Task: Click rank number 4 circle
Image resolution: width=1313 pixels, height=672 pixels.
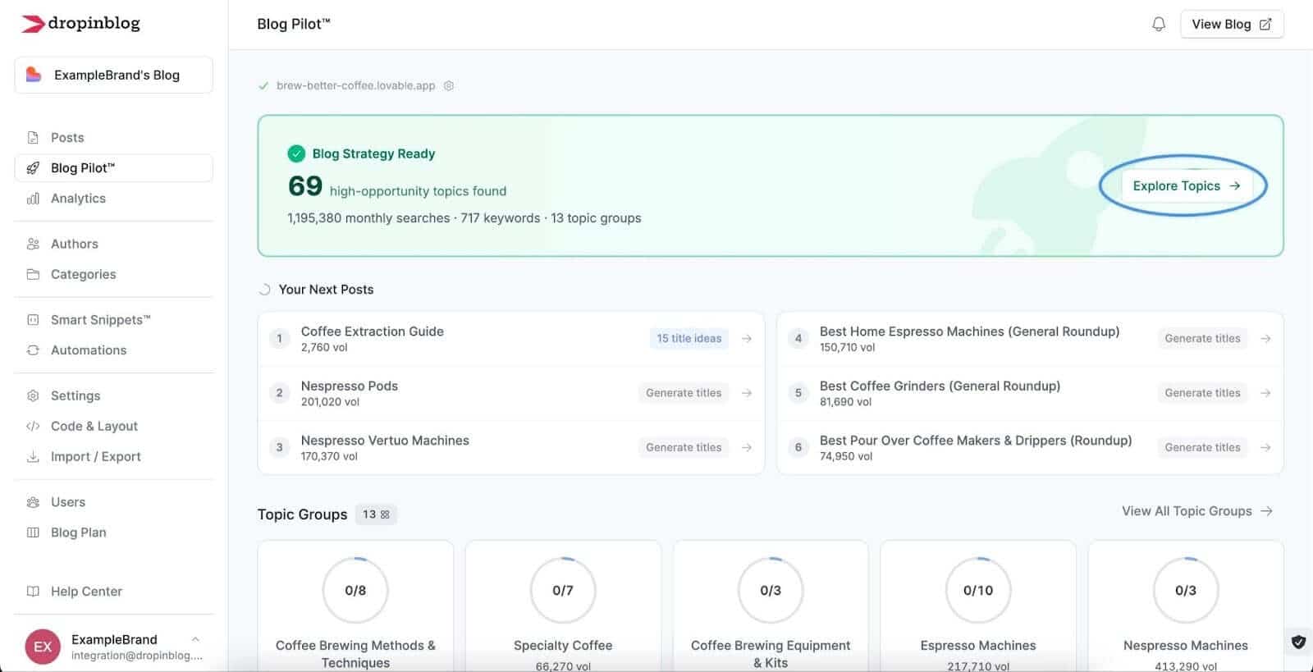Action: [798, 338]
